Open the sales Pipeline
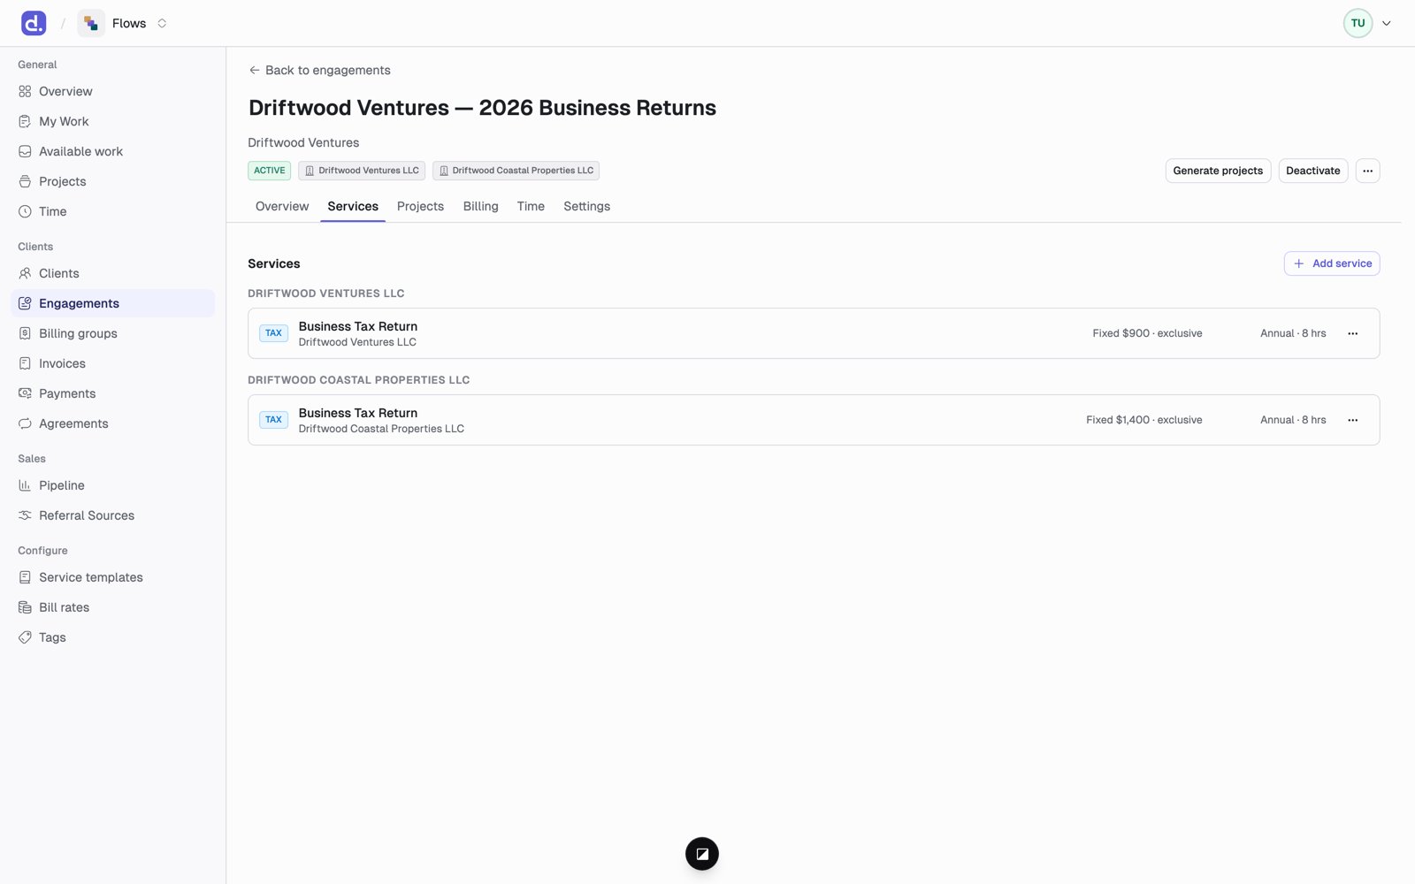1415x884 pixels. (112, 485)
